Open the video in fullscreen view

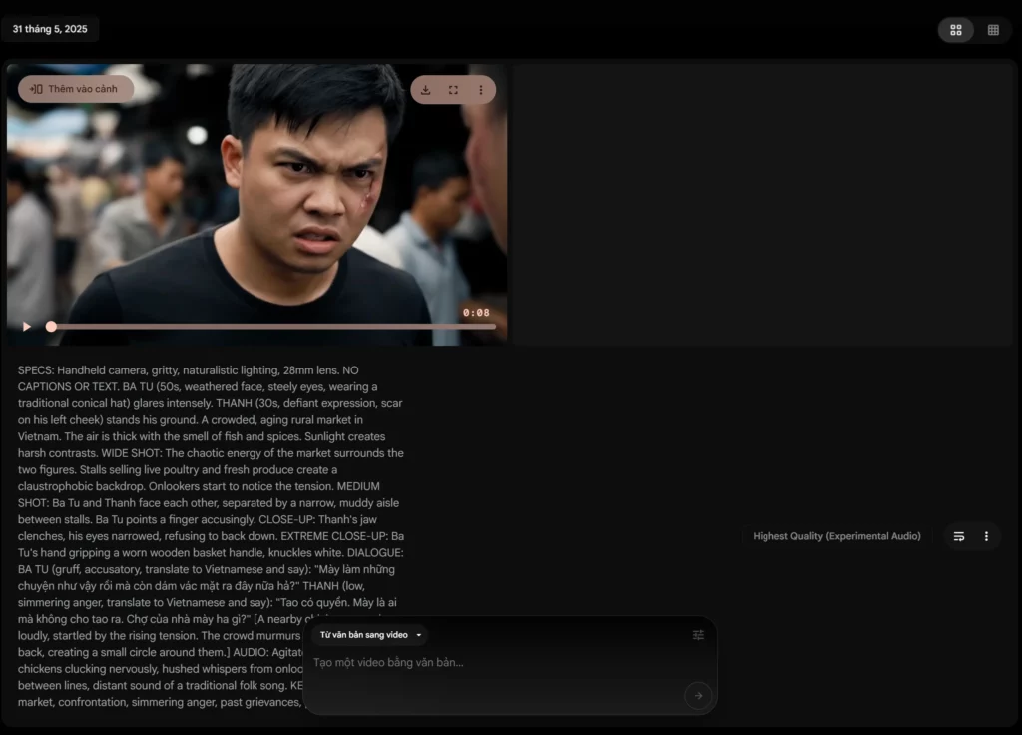pos(453,89)
